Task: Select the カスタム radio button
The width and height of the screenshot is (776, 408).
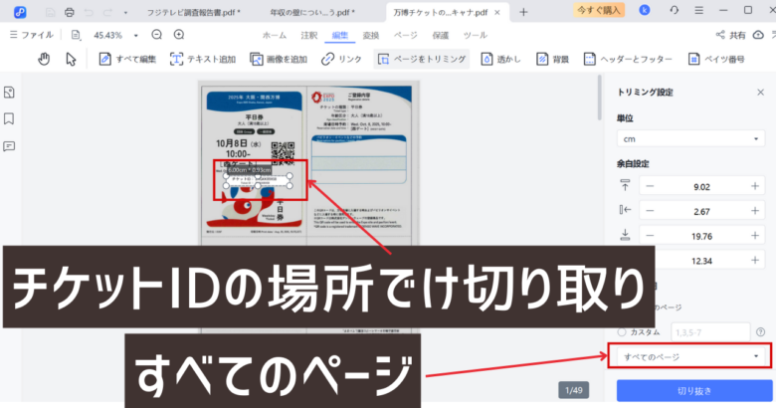Action: pos(623,331)
